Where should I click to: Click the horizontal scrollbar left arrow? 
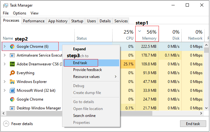coord(3,113)
